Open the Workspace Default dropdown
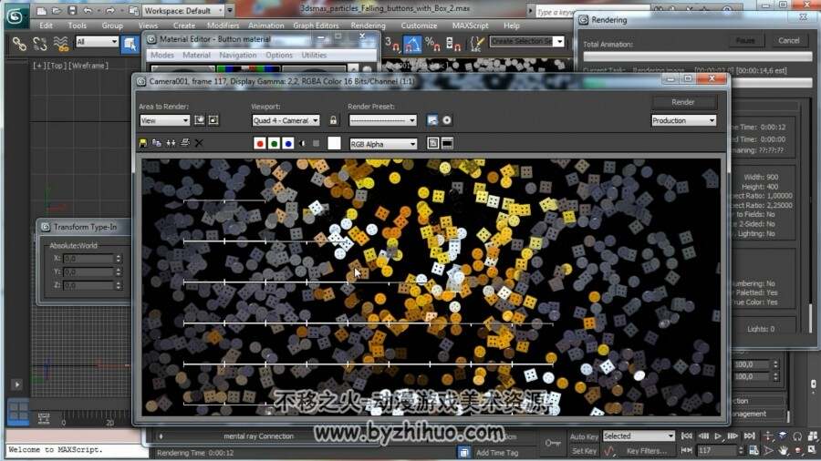821x461 pixels. [x=183, y=10]
